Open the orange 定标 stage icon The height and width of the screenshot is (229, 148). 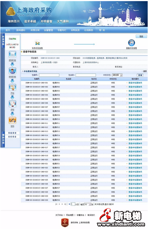pos(13,120)
